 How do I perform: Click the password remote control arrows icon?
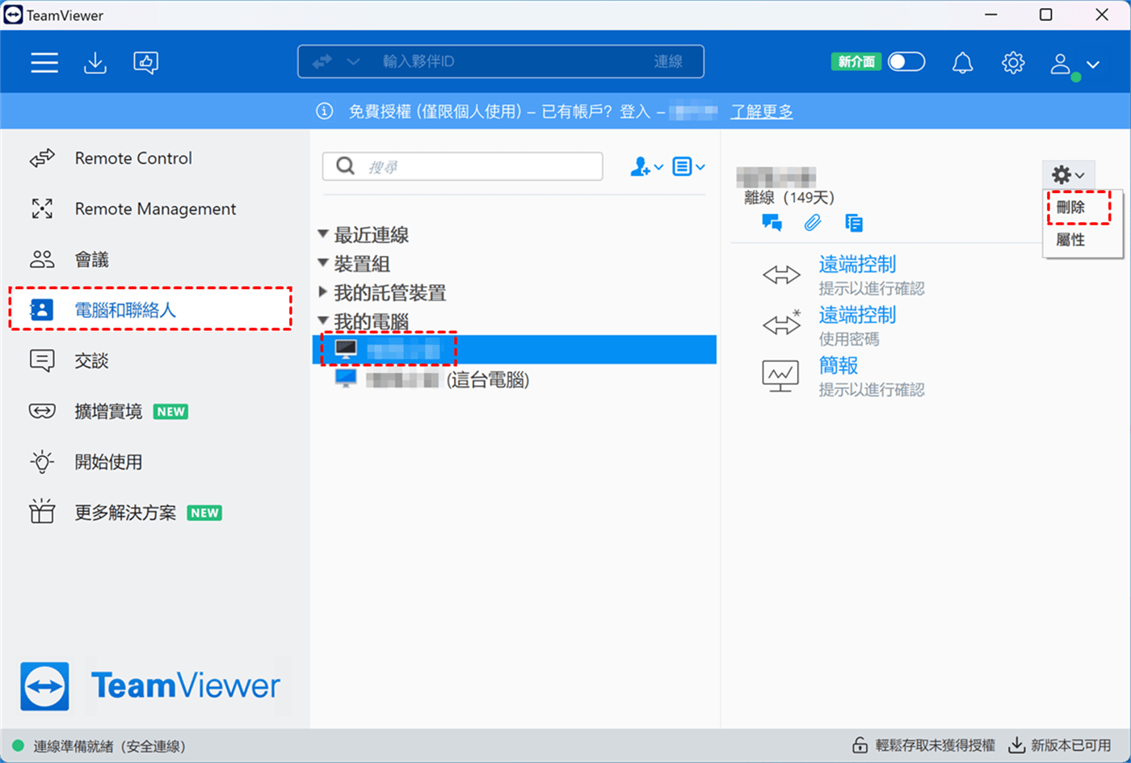pyautogui.click(x=781, y=324)
